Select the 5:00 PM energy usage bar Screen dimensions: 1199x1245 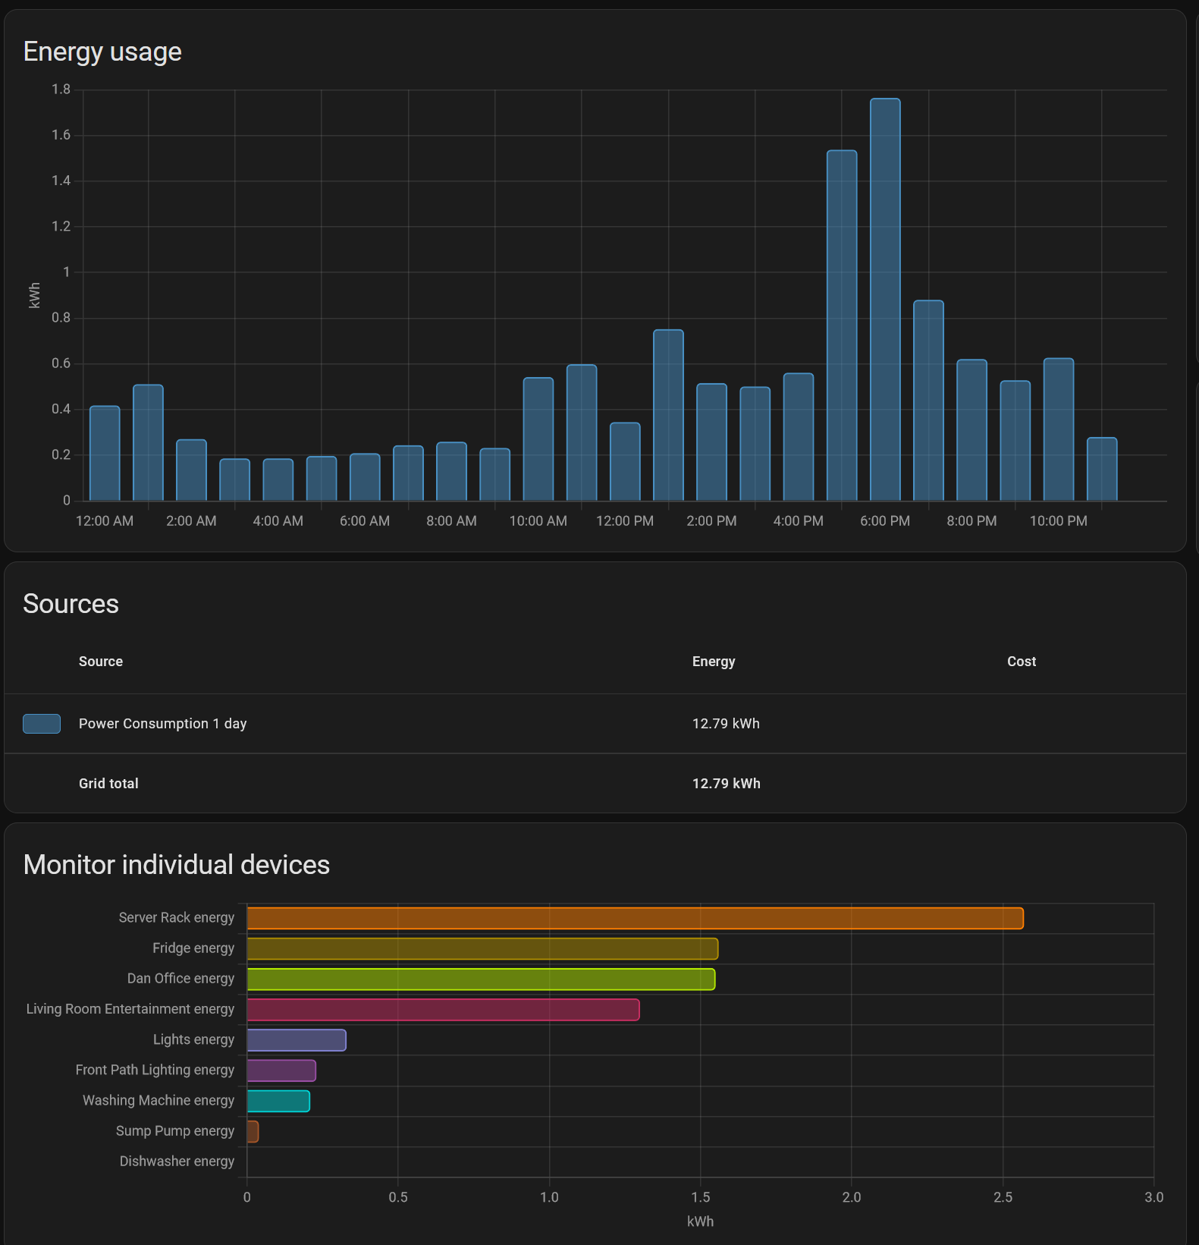(842, 325)
